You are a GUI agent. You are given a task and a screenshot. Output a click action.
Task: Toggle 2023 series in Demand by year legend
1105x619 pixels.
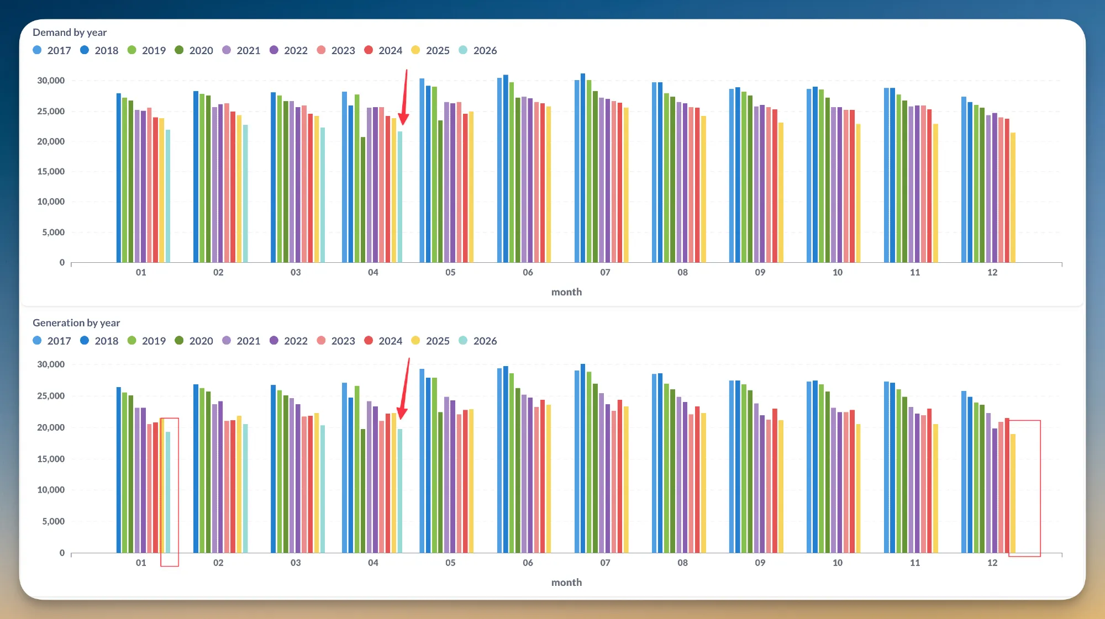pyautogui.click(x=336, y=50)
